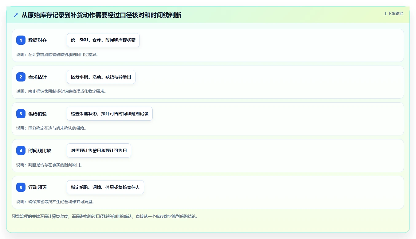
Task: Select step number 1 badge
Action: (x=21, y=40)
